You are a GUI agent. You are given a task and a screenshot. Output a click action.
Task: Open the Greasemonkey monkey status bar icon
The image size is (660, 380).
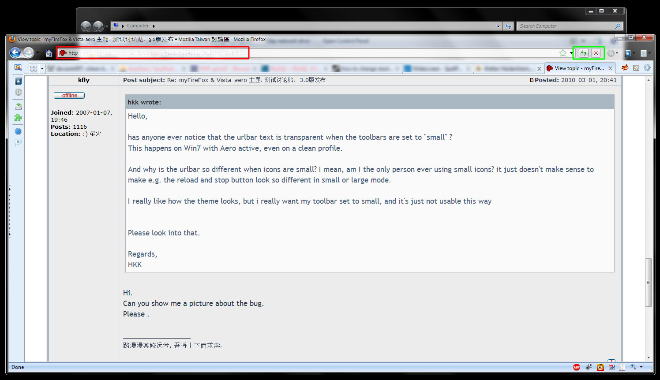(600, 367)
